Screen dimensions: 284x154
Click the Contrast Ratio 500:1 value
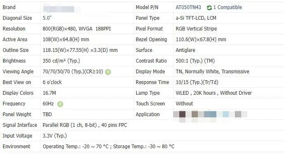point(195,61)
